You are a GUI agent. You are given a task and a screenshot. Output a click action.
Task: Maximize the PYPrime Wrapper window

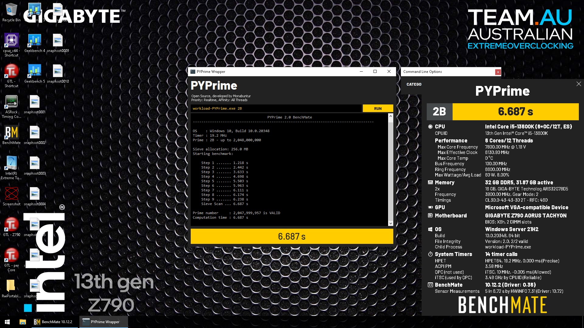(x=375, y=72)
